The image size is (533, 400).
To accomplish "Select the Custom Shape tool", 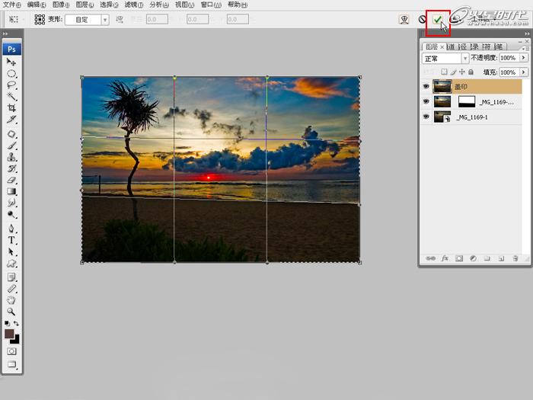I will click(11, 264).
